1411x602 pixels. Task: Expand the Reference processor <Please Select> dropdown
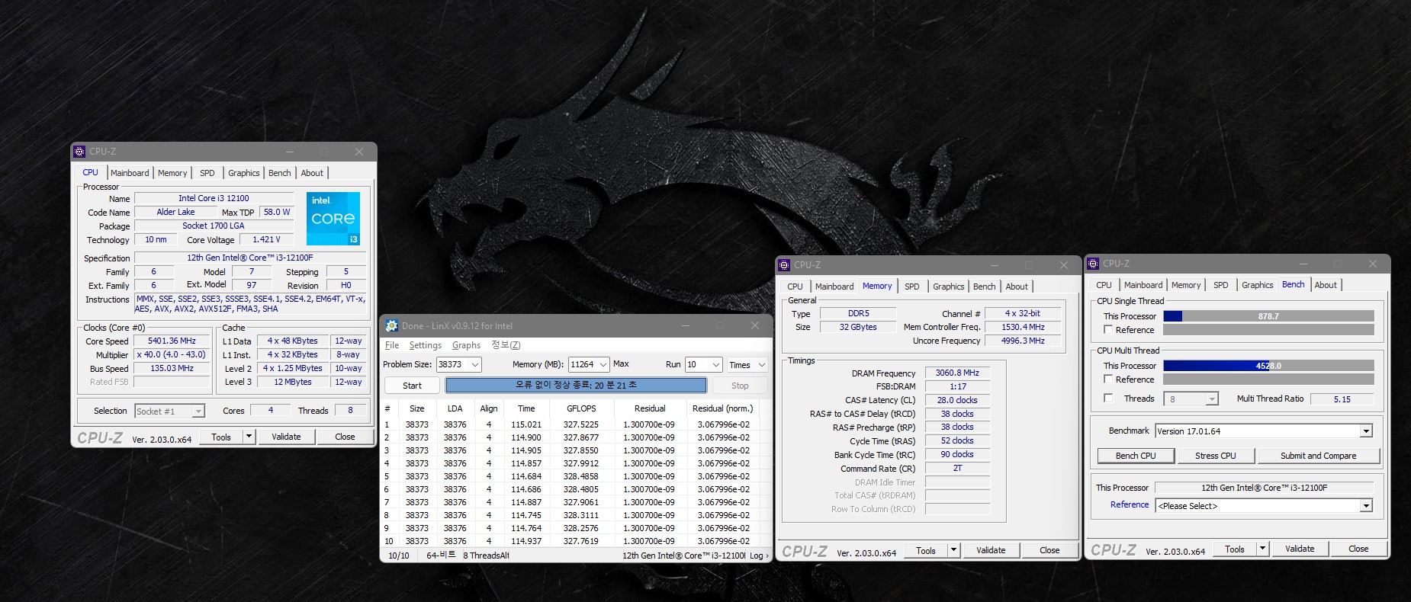pos(1366,506)
